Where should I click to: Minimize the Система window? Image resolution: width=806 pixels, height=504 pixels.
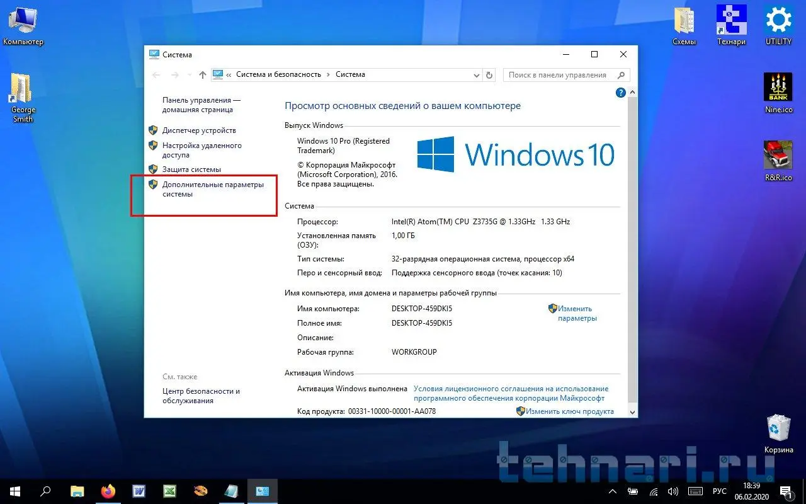[565, 55]
